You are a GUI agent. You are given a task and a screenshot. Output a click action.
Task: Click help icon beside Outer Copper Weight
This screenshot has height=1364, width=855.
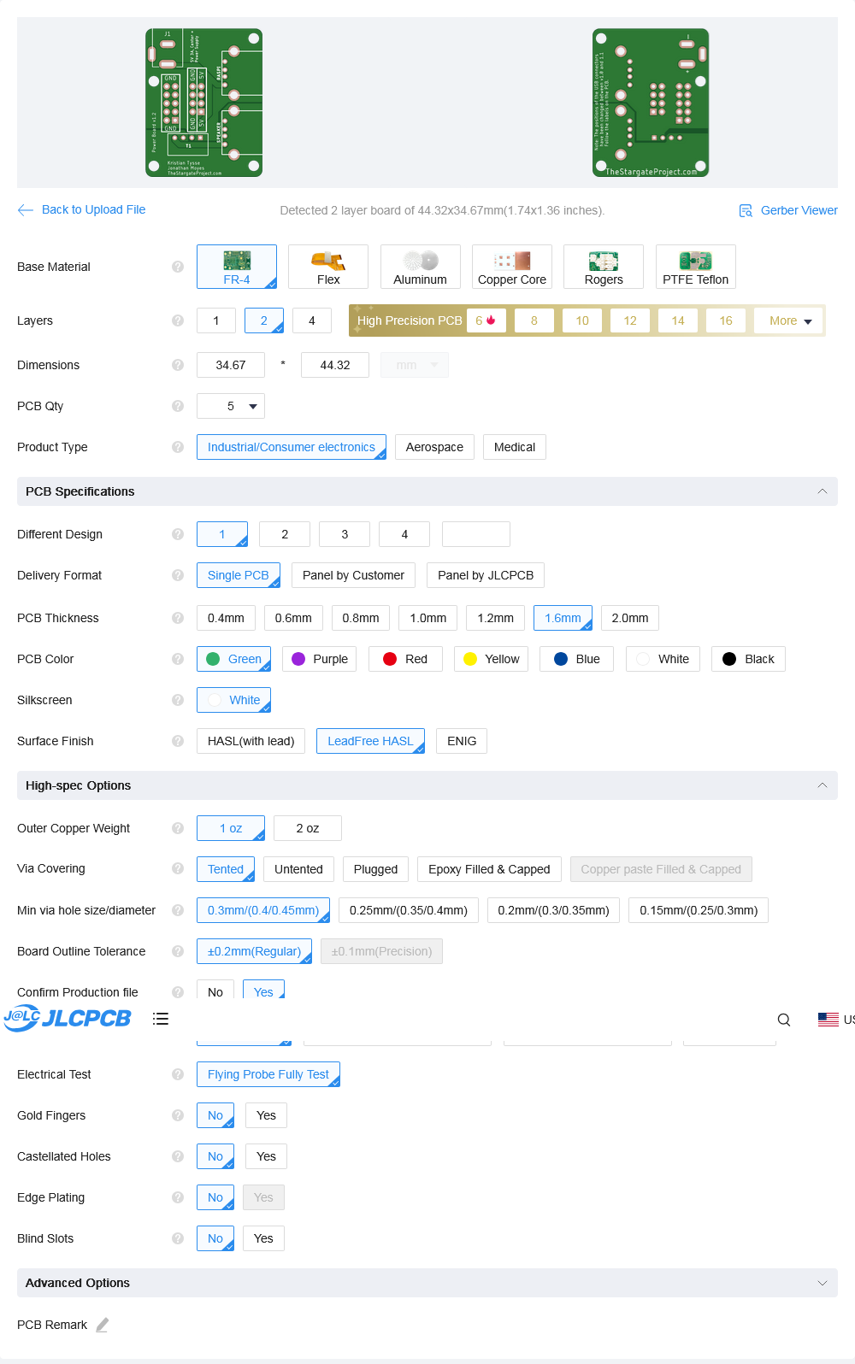tap(178, 828)
